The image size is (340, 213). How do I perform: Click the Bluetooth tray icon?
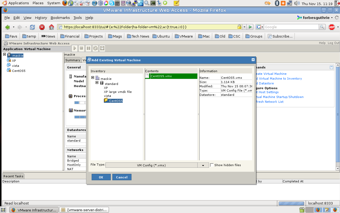coord(277,3)
